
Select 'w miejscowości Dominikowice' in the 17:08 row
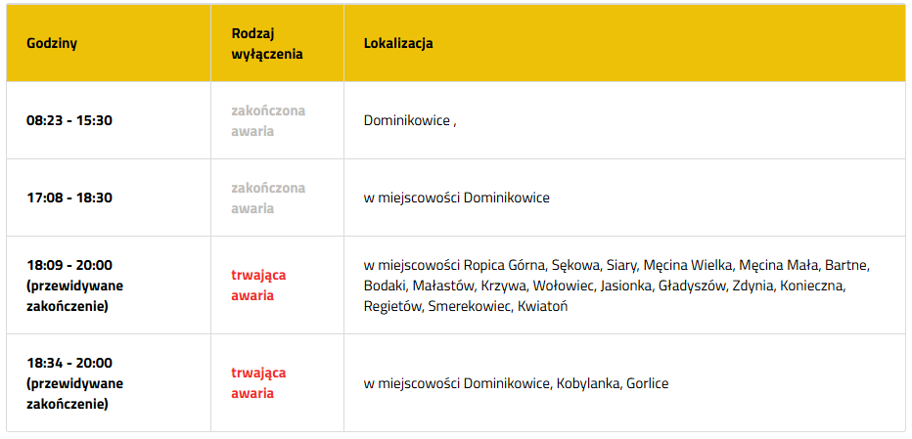tap(456, 198)
